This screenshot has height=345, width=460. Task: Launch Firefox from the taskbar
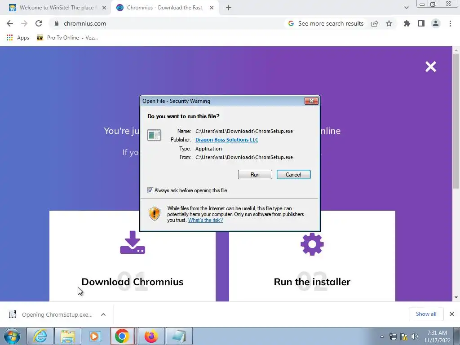pos(151,336)
